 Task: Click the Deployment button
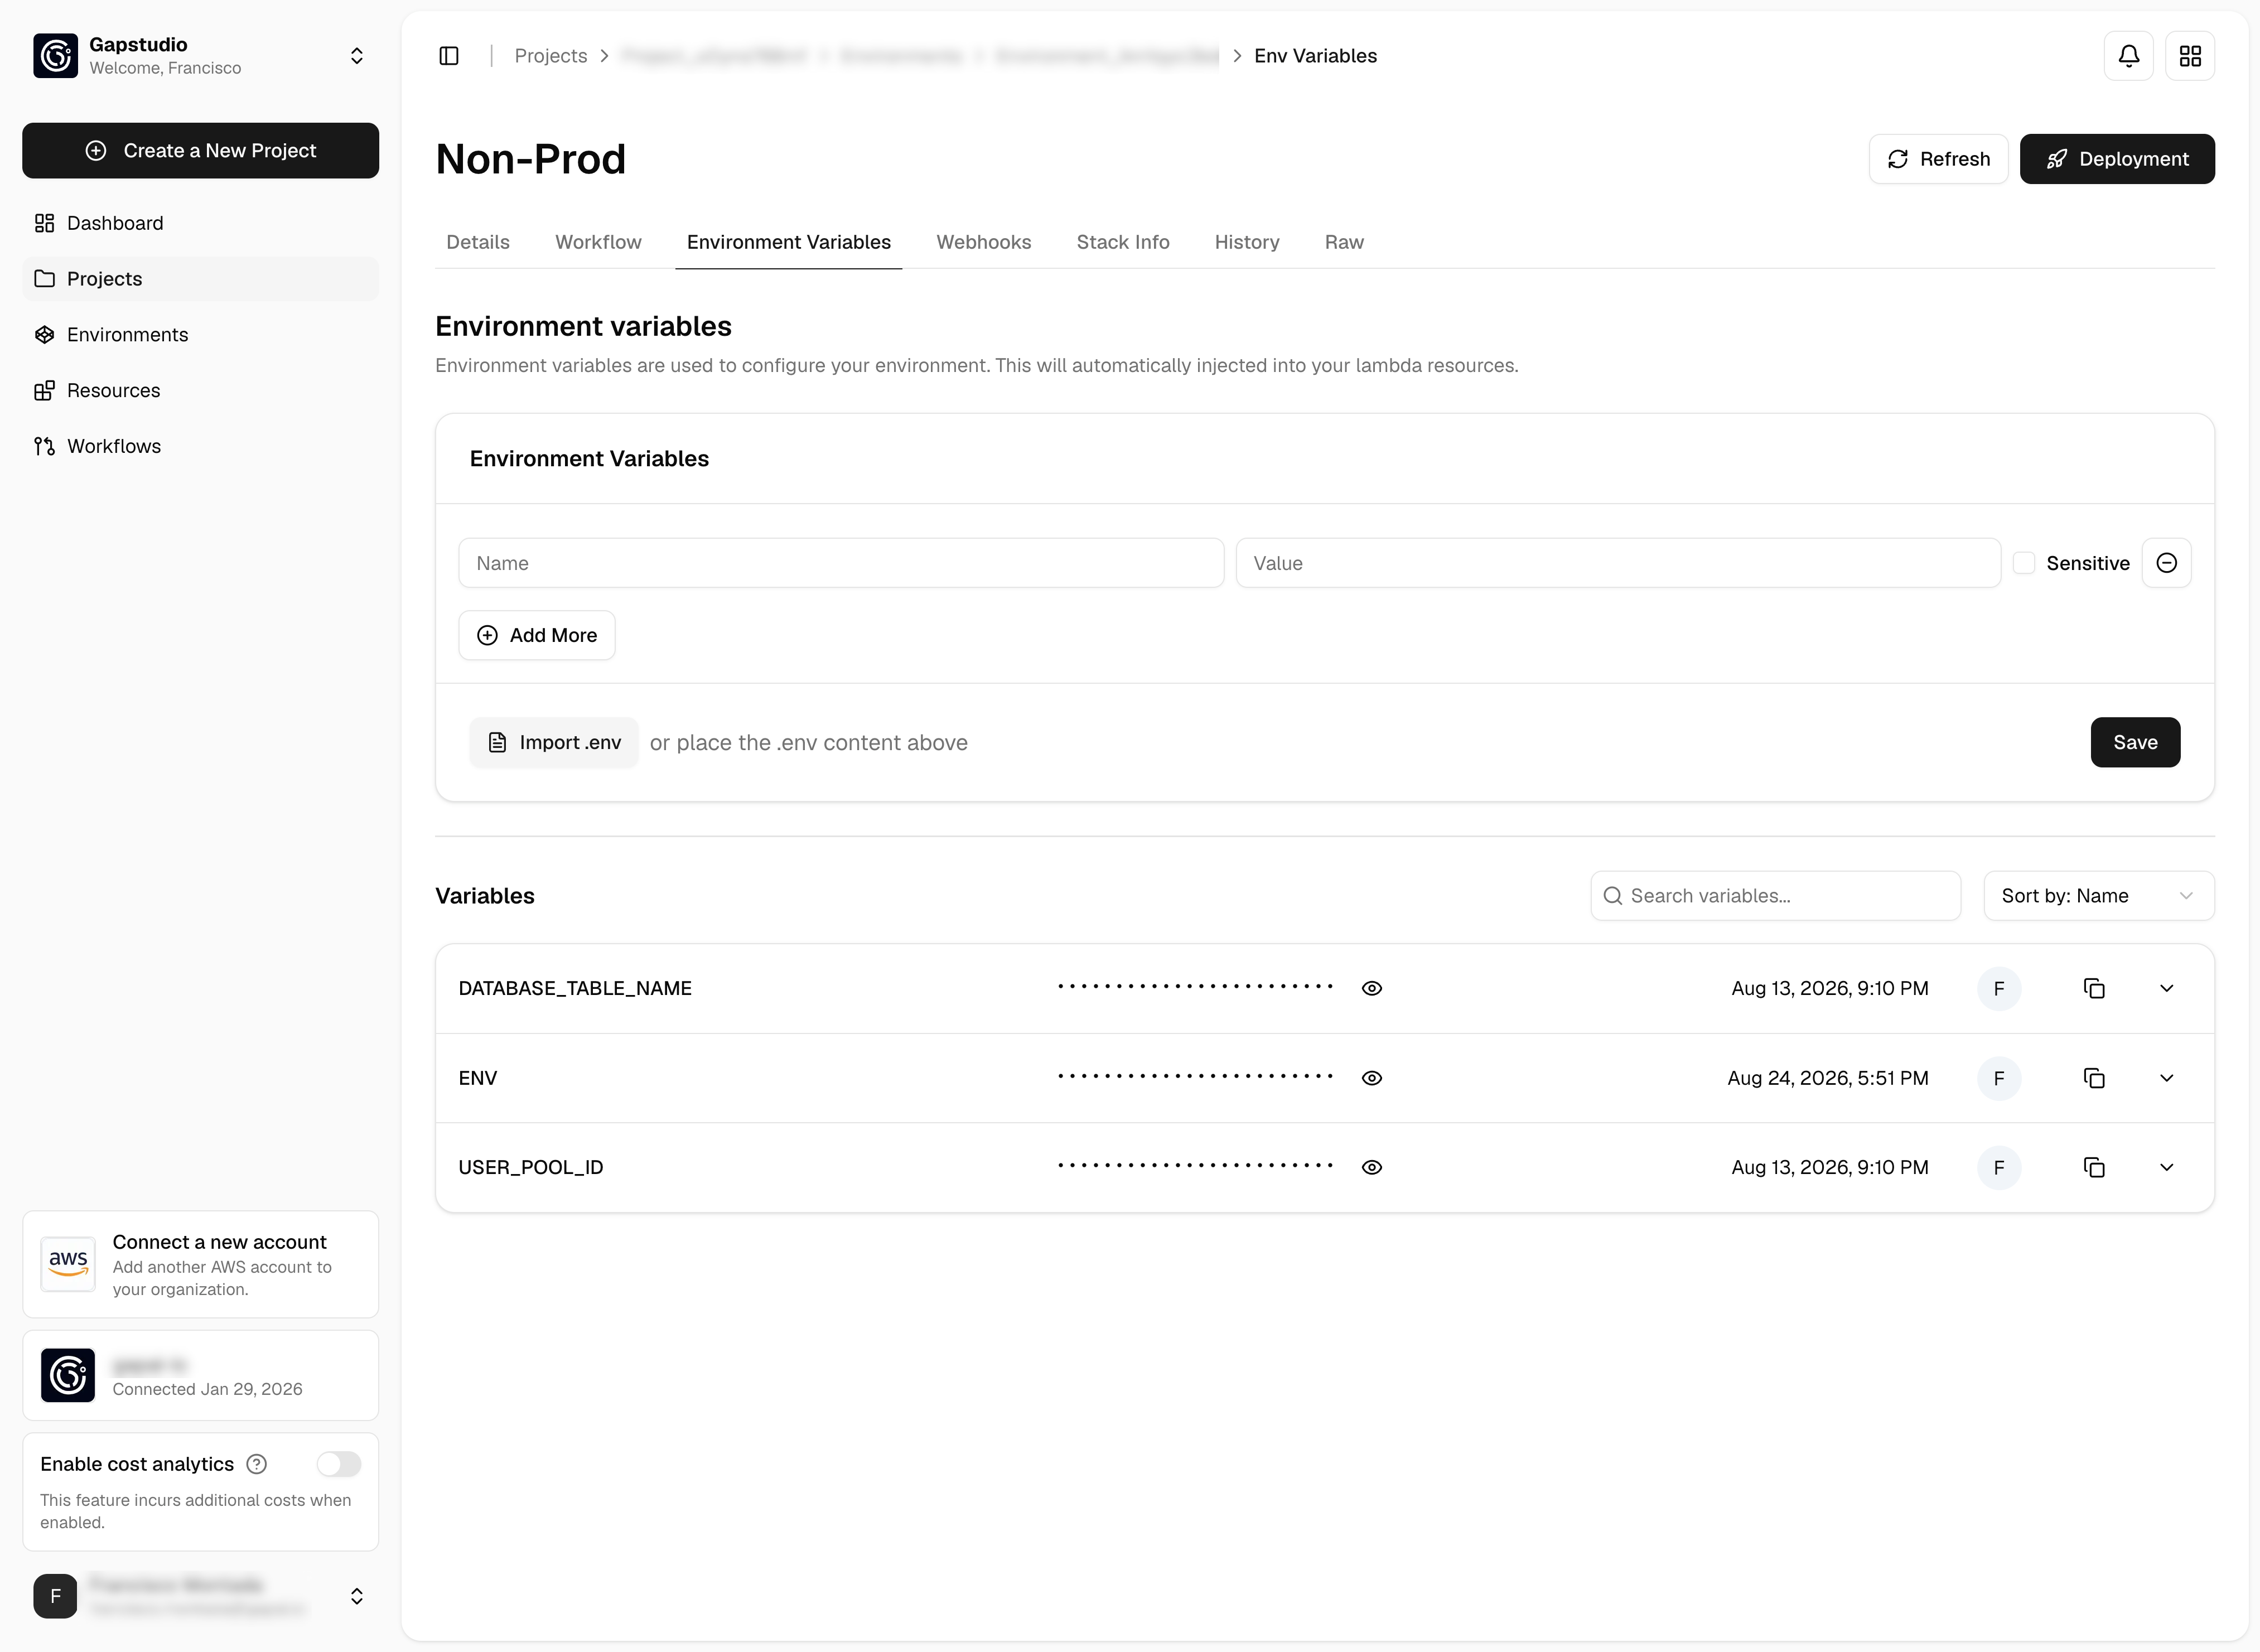pos(2117,159)
